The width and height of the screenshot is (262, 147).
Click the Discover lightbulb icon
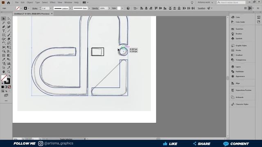[192, 2]
